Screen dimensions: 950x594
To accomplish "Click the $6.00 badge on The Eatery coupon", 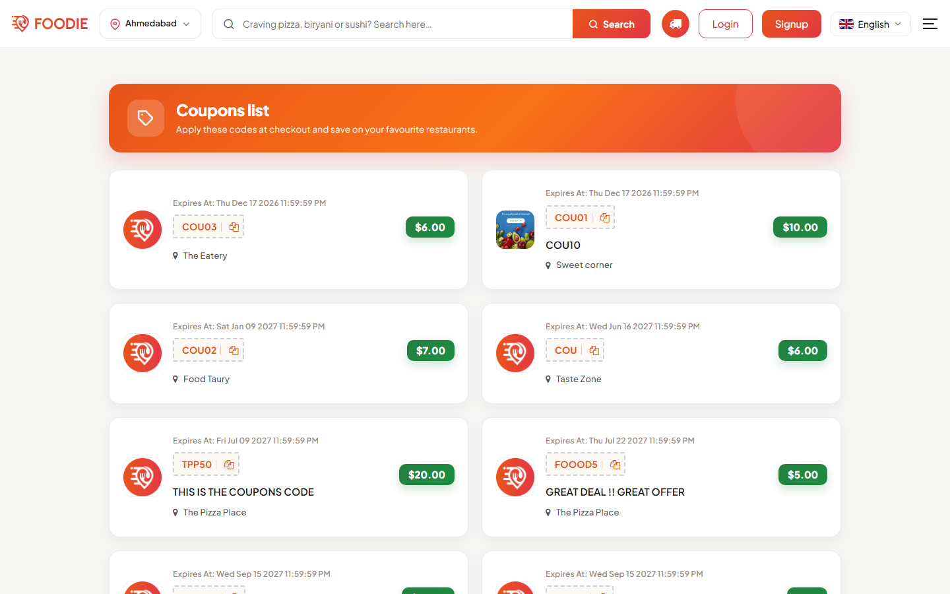I will (x=430, y=227).
